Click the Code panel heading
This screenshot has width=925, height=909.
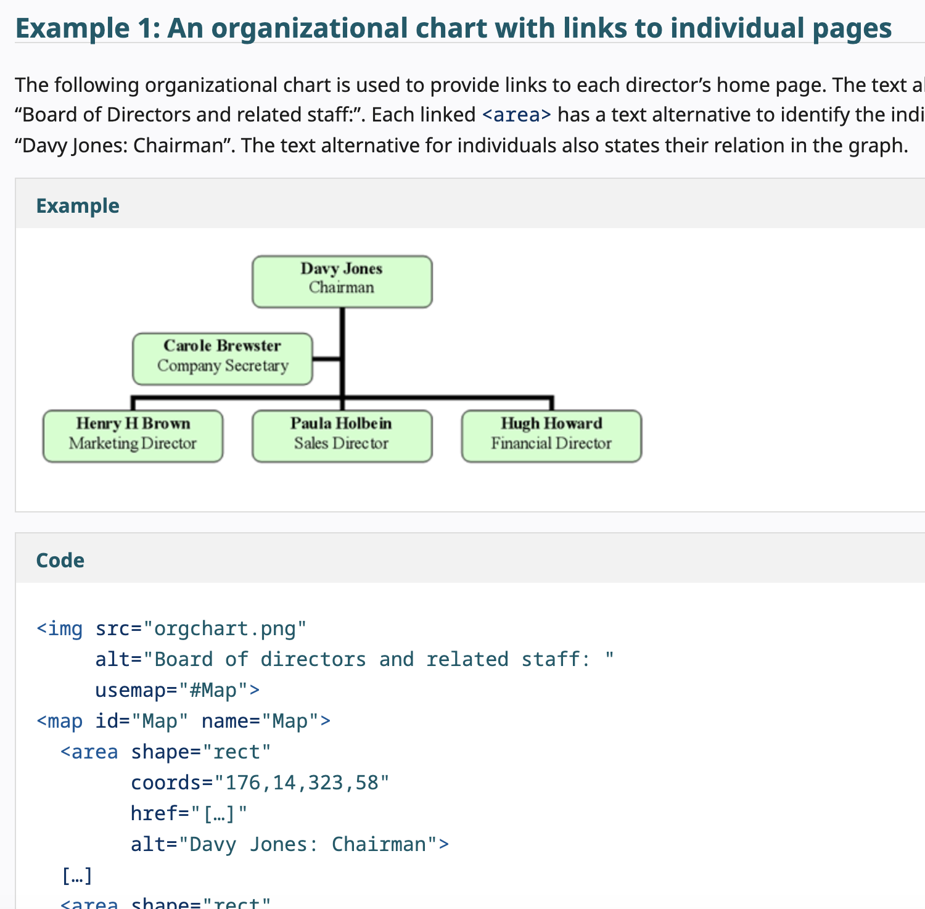point(60,560)
